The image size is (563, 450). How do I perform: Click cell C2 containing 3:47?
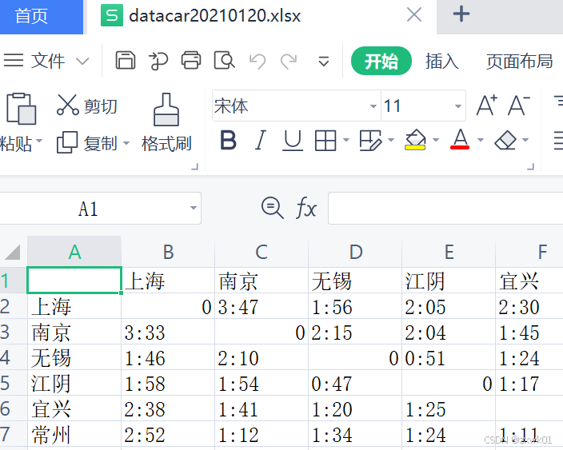click(x=262, y=306)
